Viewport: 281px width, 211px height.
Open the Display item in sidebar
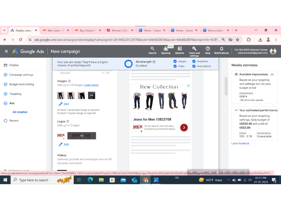[14, 65]
